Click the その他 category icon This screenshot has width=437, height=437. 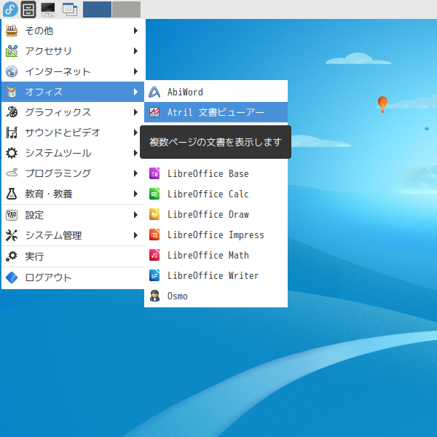click(x=12, y=31)
